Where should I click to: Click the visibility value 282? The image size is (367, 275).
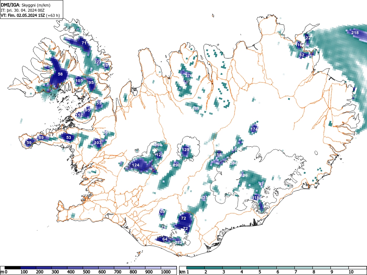pos(178,242)
